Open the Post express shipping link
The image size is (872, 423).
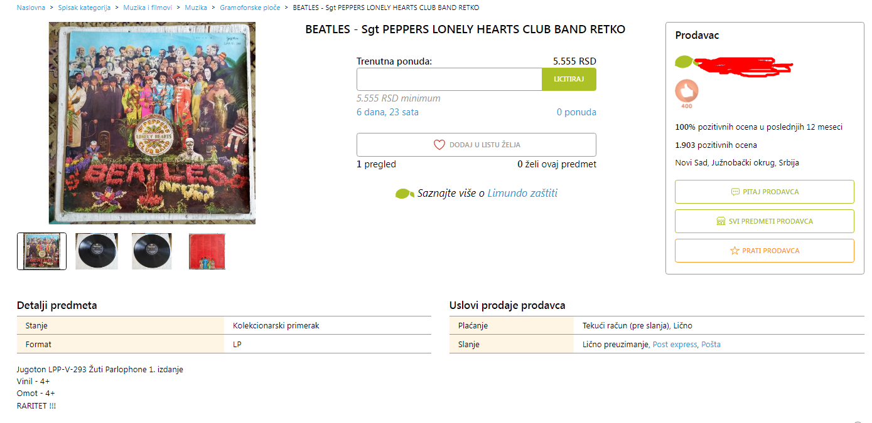click(x=675, y=344)
